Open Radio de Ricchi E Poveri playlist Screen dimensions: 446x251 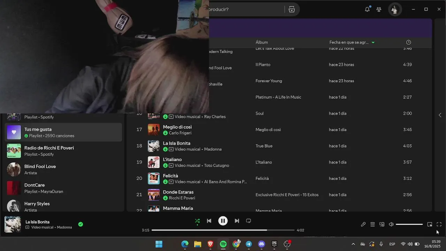coord(63,151)
